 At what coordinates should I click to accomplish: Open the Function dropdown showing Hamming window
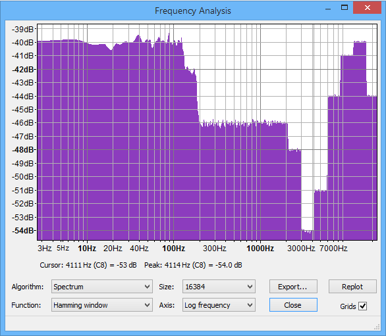click(x=102, y=305)
